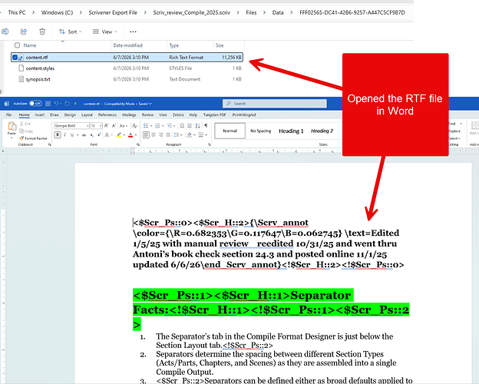Expand the Explorer Sort dropdown
479x384 pixels.
pos(71,31)
